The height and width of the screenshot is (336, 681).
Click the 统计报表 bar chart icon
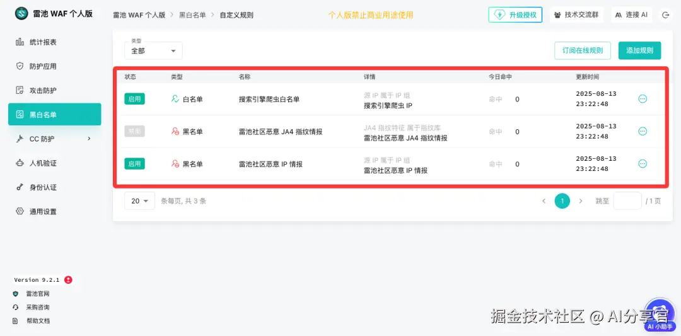pyautogui.click(x=20, y=42)
